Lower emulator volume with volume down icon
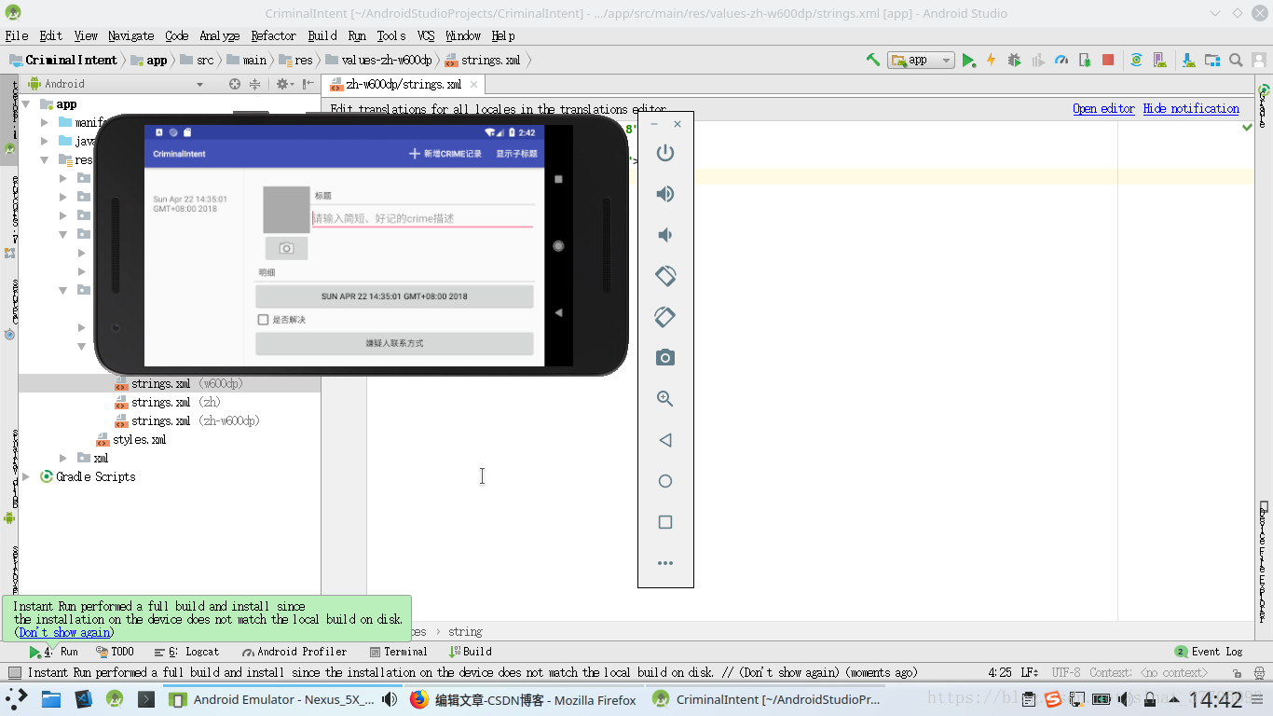Viewport: 1273px width, 716px height. tap(665, 235)
